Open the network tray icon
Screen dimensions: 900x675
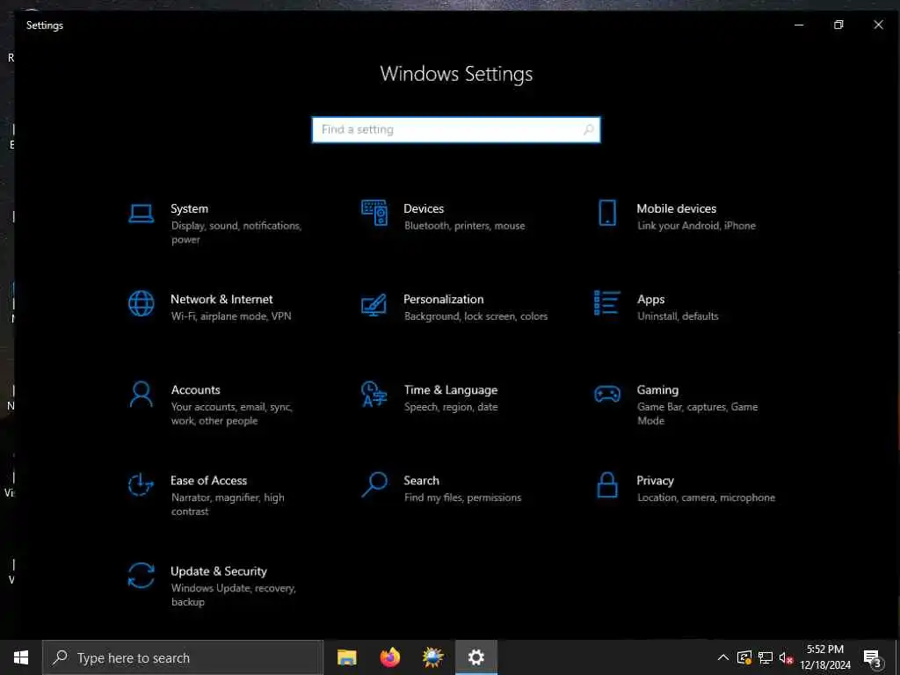click(766, 657)
